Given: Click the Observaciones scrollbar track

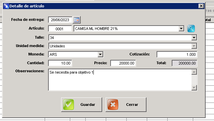Looking at the screenshot, I should 194,80.
